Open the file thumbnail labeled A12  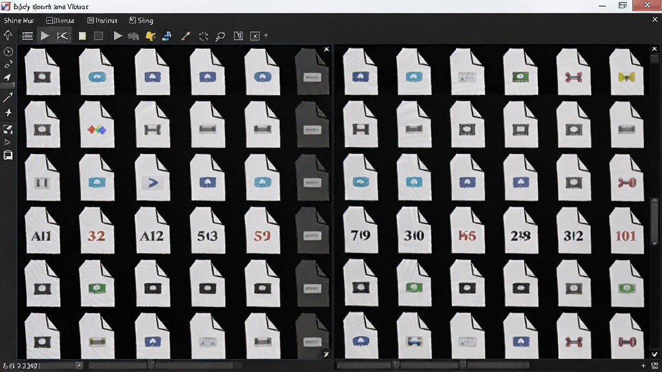coord(152,231)
